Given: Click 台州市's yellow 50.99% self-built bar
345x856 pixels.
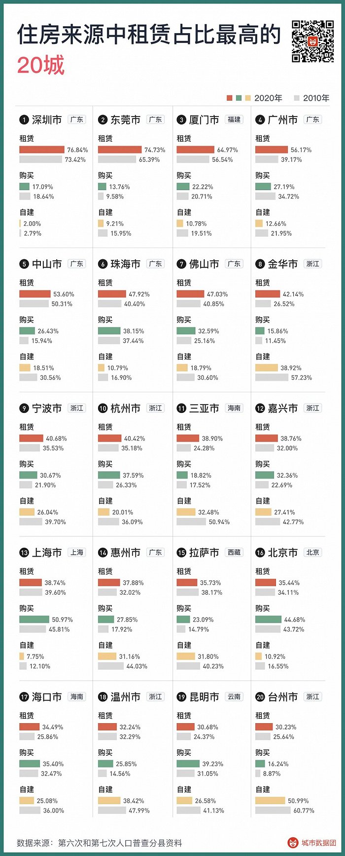Looking at the screenshot, I should point(270,800).
